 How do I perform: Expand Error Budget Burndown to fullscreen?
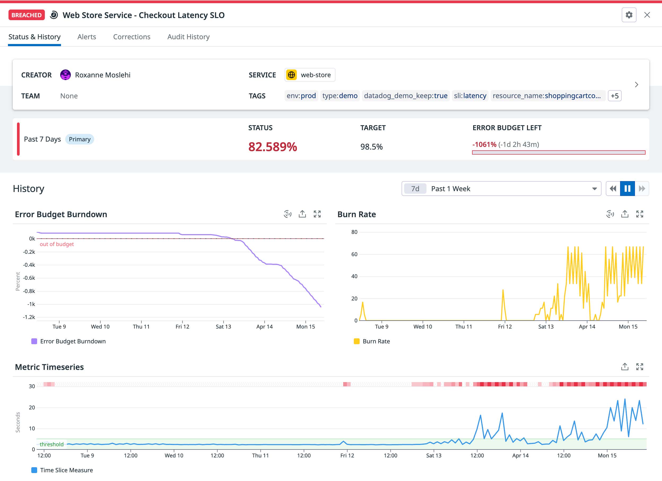pyautogui.click(x=317, y=214)
